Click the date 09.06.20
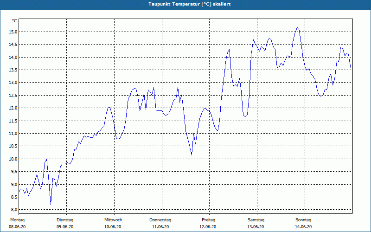 point(65,227)
